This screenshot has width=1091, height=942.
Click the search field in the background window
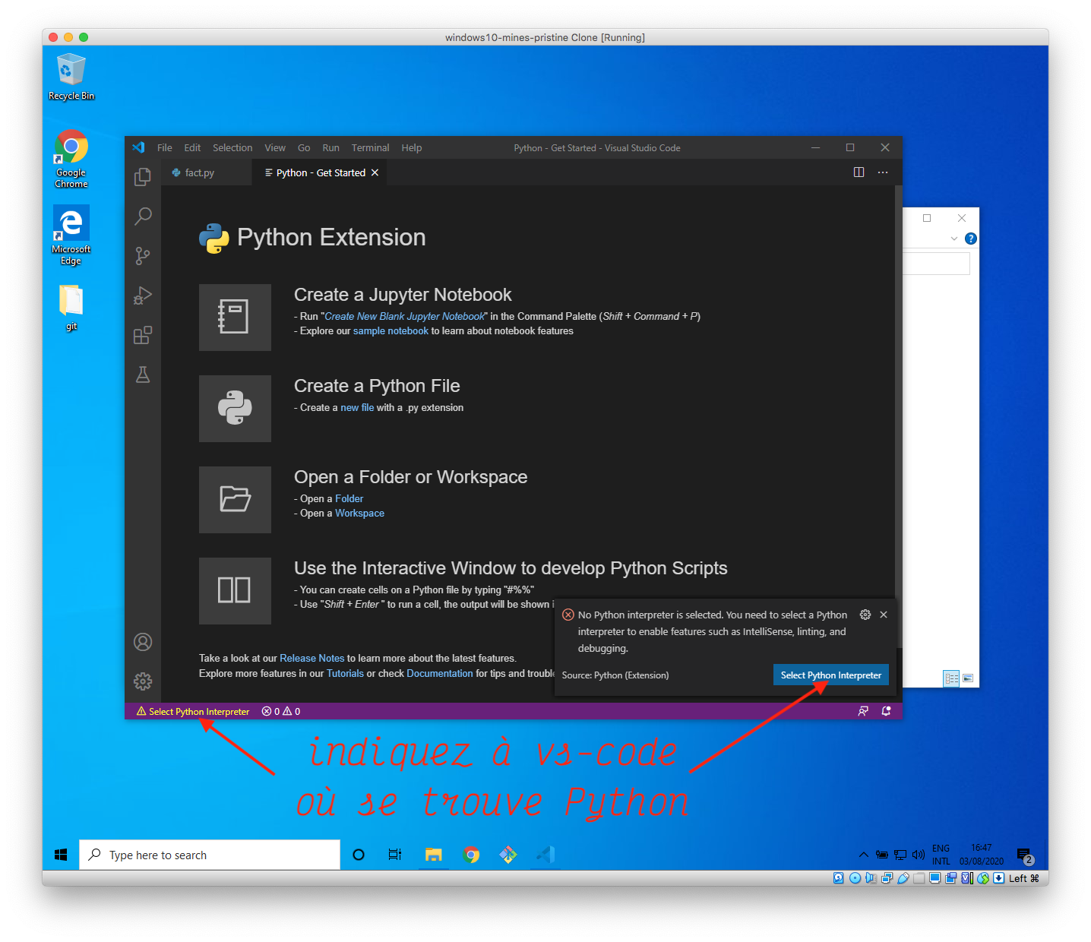click(936, 264)
